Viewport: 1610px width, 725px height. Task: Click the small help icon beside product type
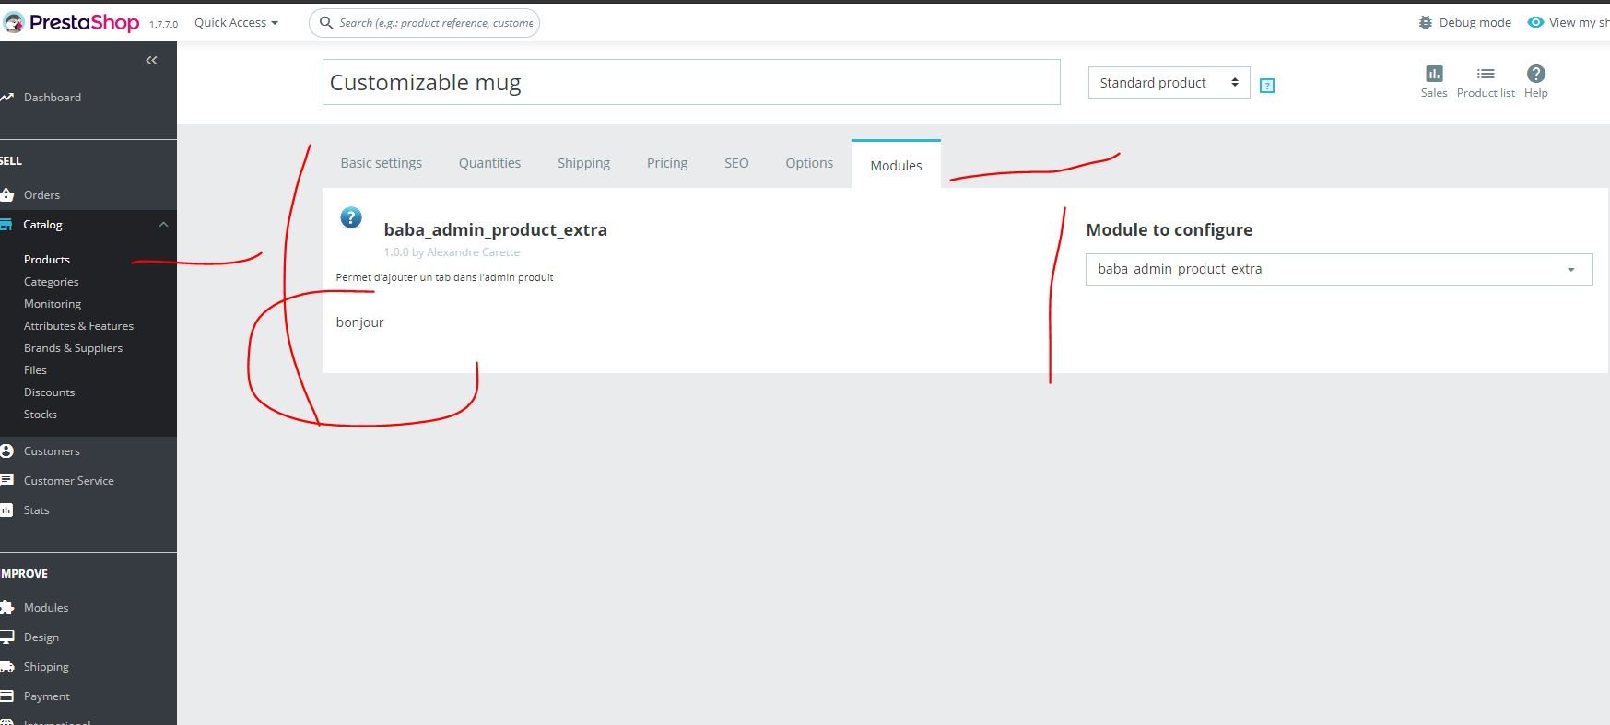point(1267,86)
